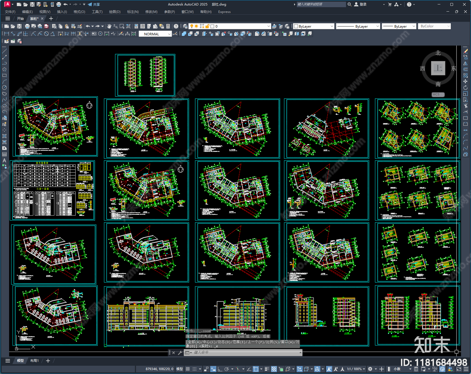Toggle drawing grid display in status bar

pyautogui.click(x=188, y=369)
